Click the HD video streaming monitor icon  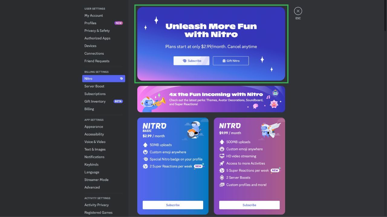click(222, 156)
